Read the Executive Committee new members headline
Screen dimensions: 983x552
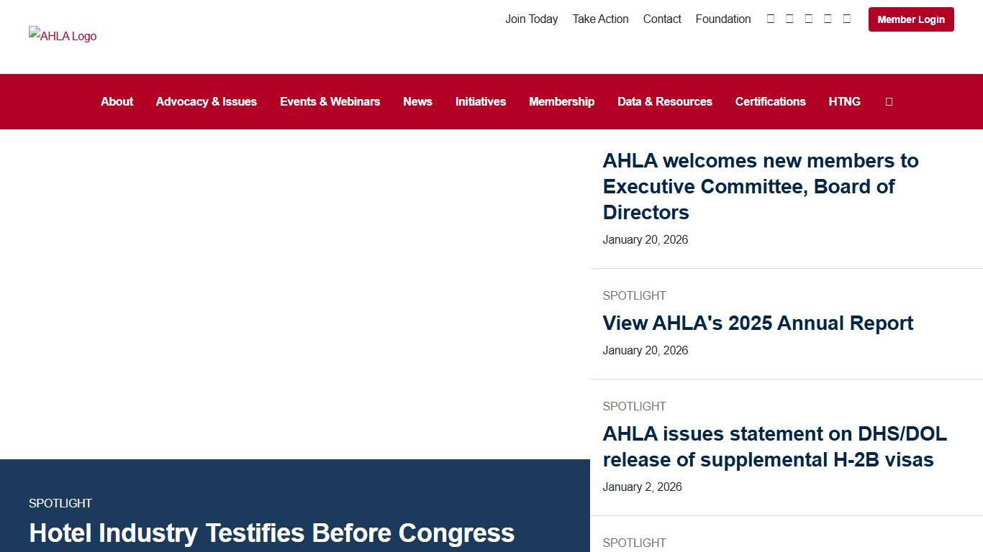(761, 186)
